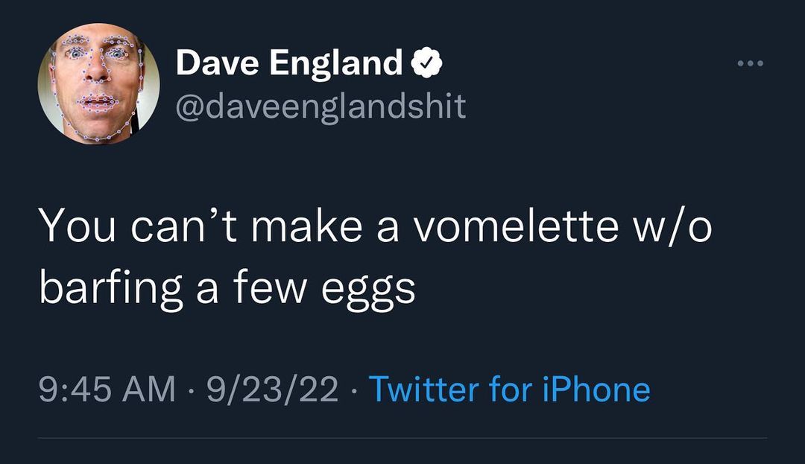Open the three-dot more options menu
Screen dimensions: 805x464
click(x=749, y=64)
